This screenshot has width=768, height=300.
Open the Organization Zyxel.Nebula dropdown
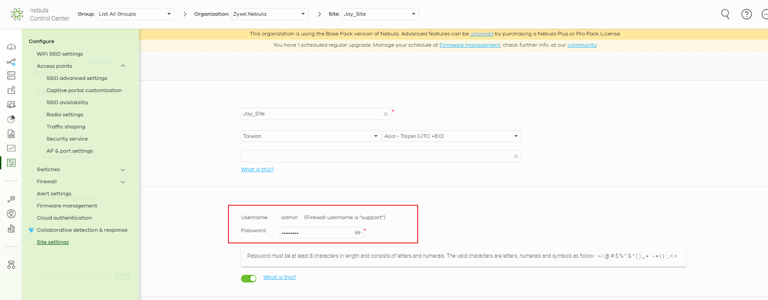tap(270, 14)
